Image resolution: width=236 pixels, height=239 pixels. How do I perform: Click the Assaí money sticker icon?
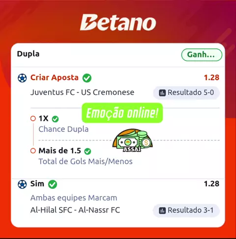pos(132,140)
